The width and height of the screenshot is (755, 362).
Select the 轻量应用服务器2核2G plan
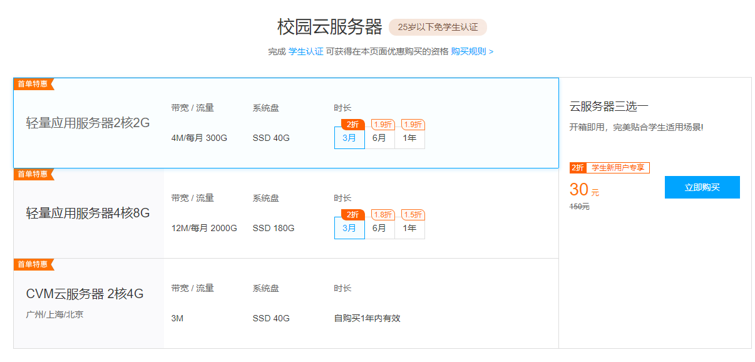point(88,123)
